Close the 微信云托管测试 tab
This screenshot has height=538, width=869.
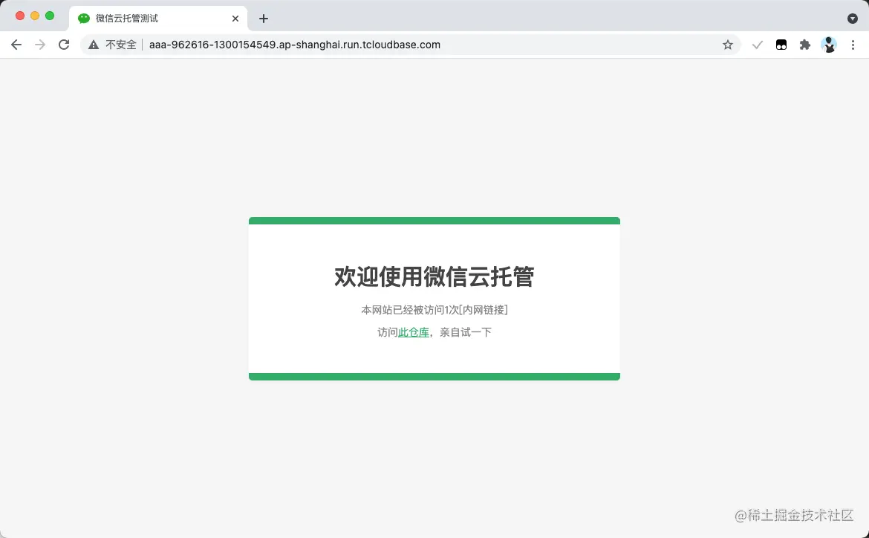point(235,19)
